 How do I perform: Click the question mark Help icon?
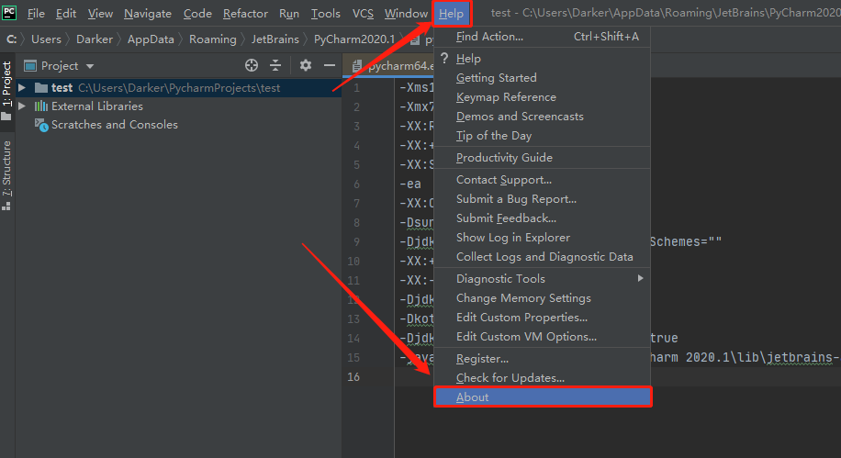coord(444,58)
